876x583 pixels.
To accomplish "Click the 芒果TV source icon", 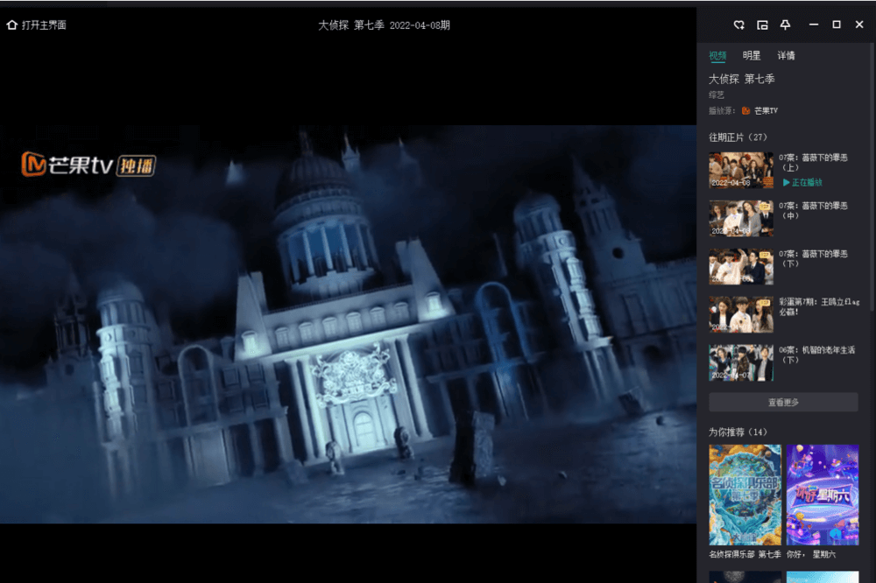I will (746, 111).
